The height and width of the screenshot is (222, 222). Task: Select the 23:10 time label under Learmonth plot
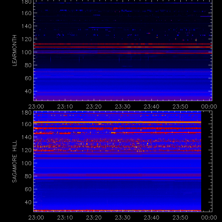click(x=65, y=107)
